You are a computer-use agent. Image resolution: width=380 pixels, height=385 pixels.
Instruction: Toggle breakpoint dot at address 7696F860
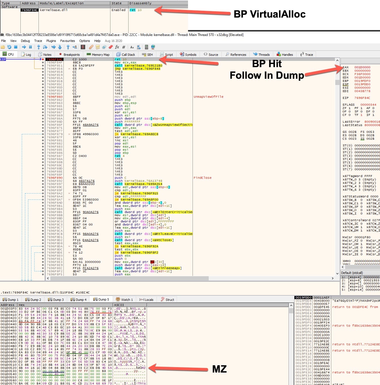(x=43, y=97)
